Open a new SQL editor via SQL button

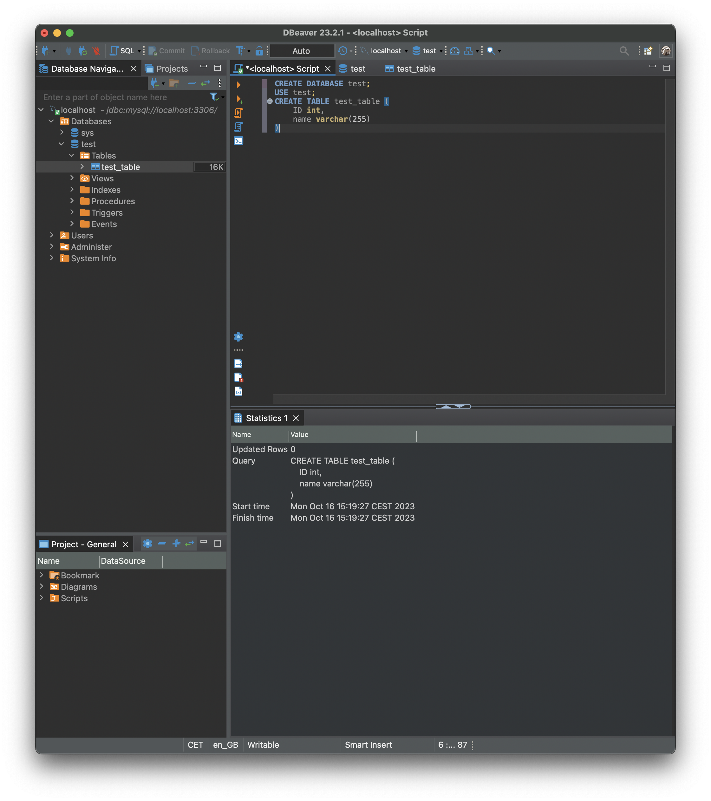(122, 51)
